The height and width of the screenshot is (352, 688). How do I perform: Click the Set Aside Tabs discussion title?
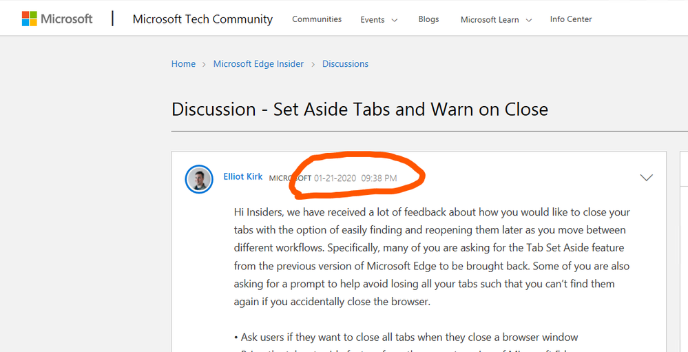(x=359, y=110)
